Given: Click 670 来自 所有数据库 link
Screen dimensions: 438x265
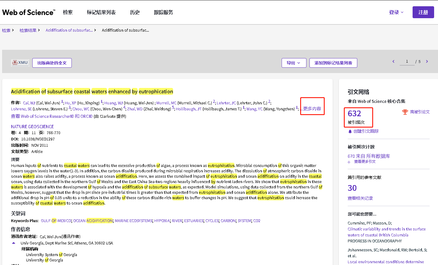Looking at the screenshot, I should click(369, 156).
